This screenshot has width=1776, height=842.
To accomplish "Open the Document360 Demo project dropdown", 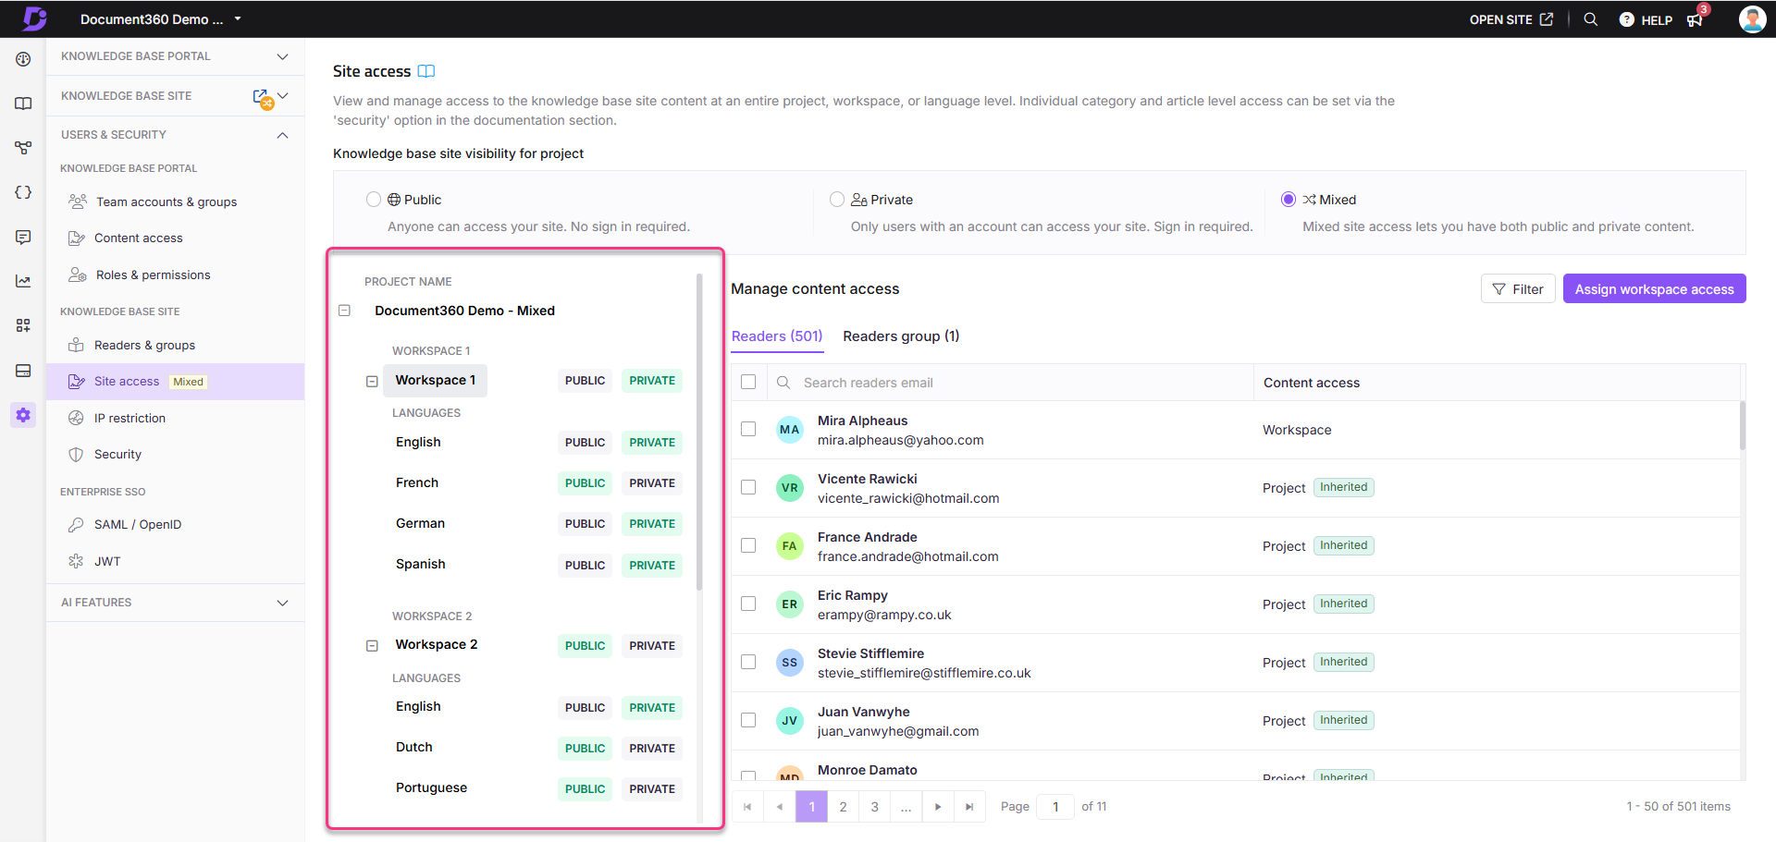I will click(x=238, y=19).
